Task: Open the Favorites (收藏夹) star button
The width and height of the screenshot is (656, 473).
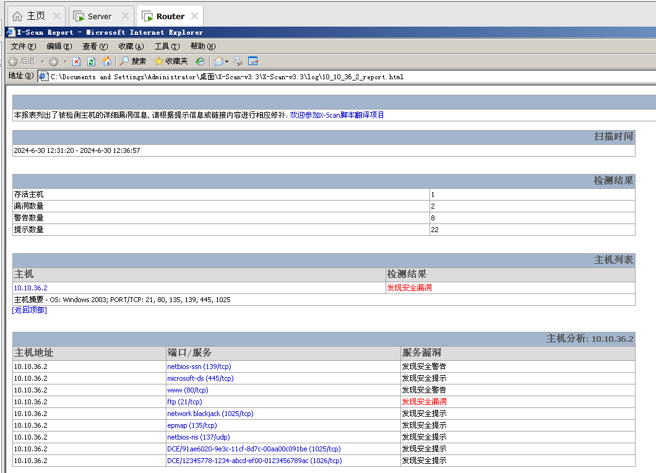Action: [171, 61]
